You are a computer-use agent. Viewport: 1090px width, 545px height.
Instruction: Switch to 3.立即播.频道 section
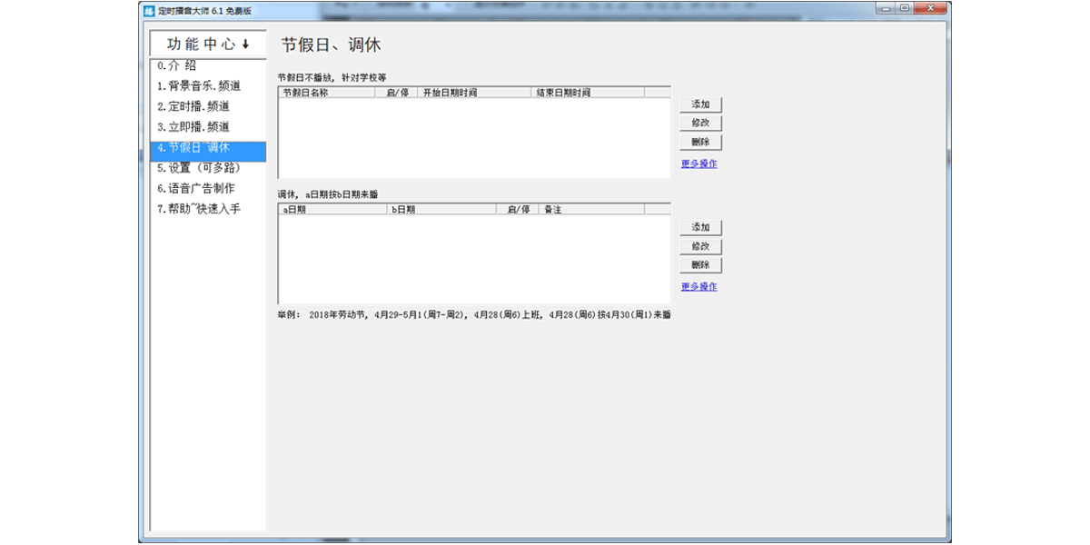(x=193, y=127)
